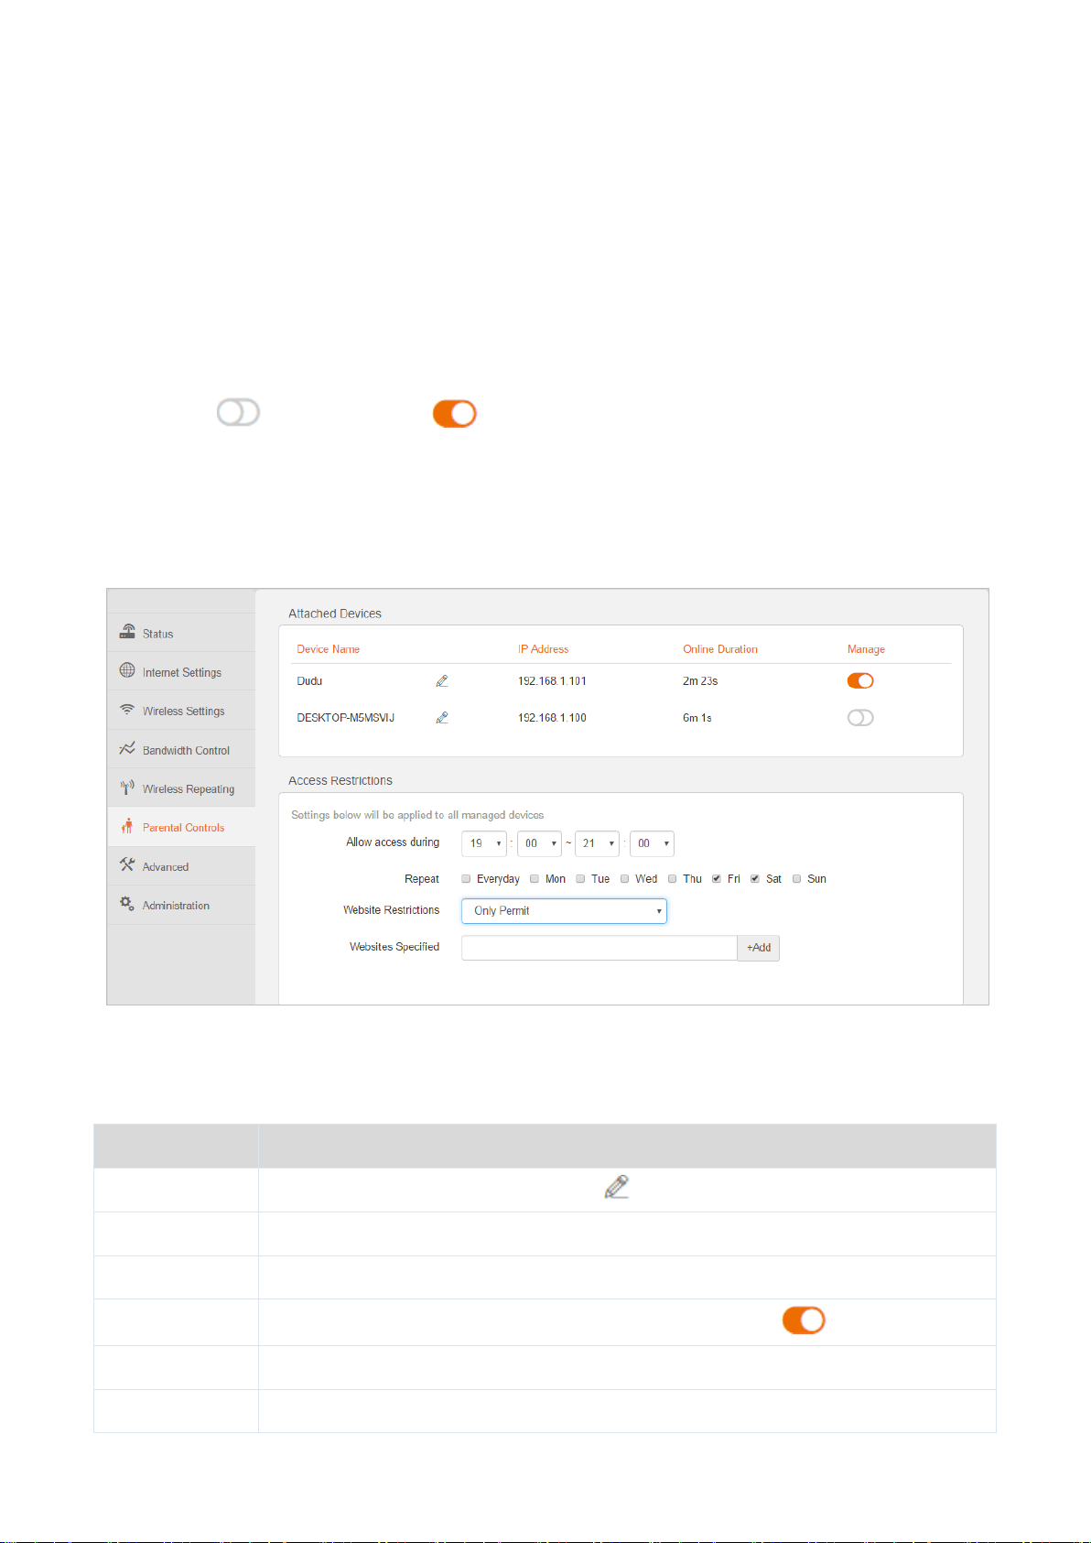Enable the Manage switch for DESKTOP-M5MSVIJ
This screenshot has width=1091, height=1543.
click(x=860, y=718)
